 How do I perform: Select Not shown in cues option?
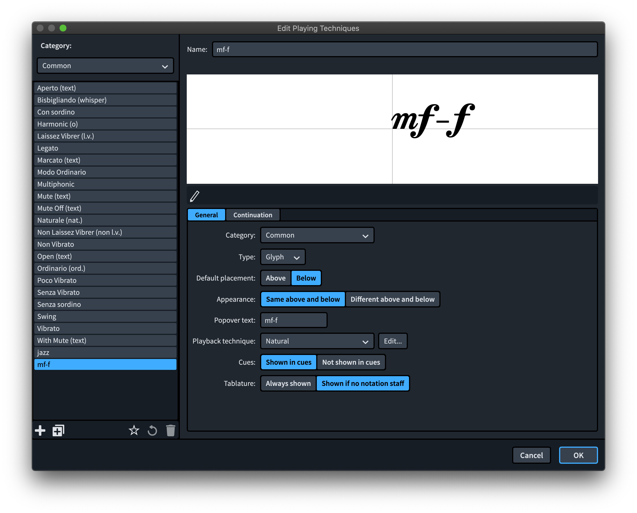pos(351,362)
